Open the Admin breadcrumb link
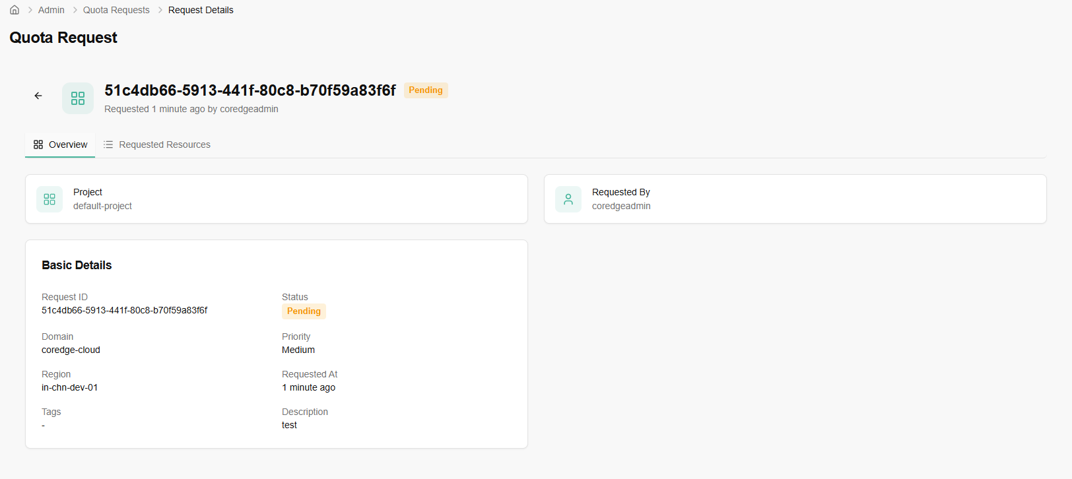This screenshot has width=1072, height=479. (51, 10)
